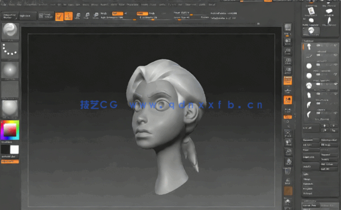Click the Actual size icon
Viewport: 341px width, 210px height.
[287, 61]
